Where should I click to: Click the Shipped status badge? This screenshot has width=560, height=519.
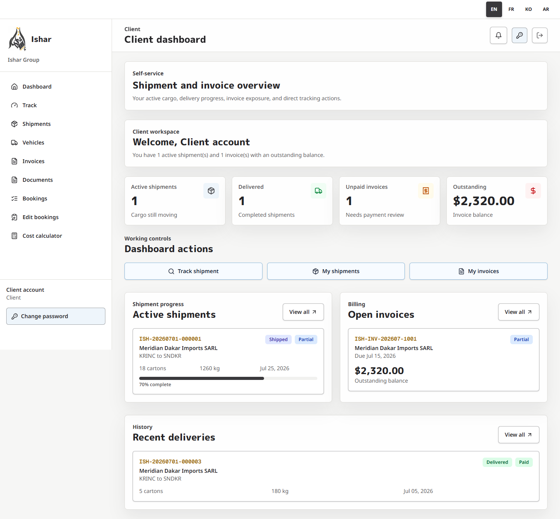[278, 340]
